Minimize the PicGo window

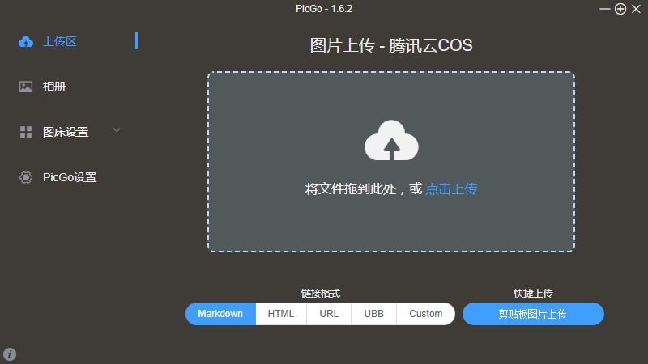click(x=604, y=9)
